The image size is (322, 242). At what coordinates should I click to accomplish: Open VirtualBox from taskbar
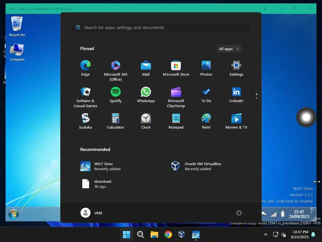[x=181, y=234]
